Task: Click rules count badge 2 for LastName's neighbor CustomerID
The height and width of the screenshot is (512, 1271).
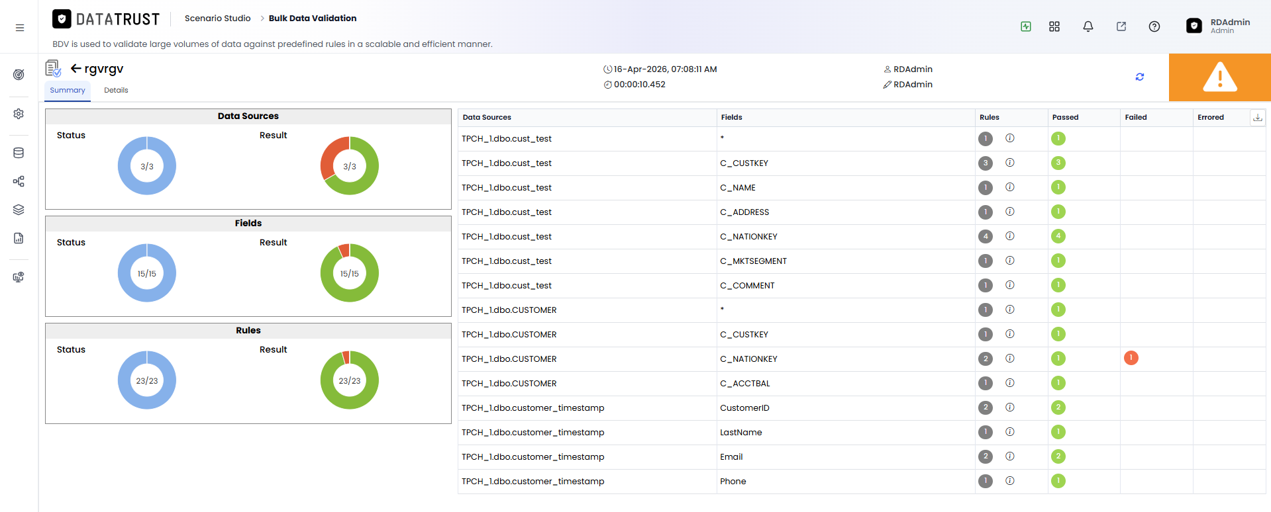Action: coord(986,407)
